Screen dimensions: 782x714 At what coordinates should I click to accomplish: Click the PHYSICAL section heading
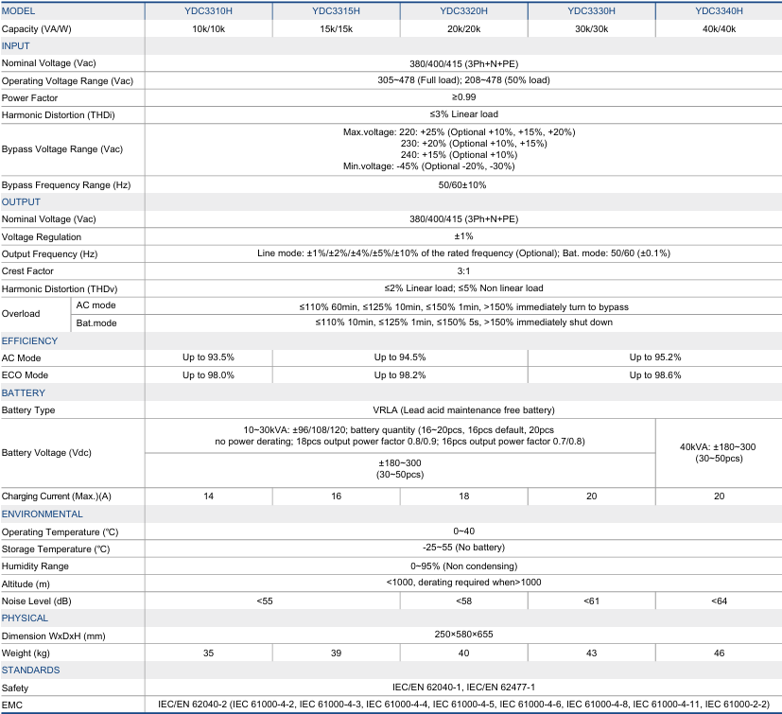pos(25,618)
